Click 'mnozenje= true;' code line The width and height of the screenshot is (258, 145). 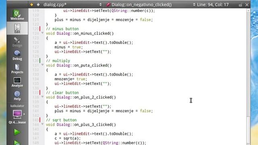coord(71,79)
